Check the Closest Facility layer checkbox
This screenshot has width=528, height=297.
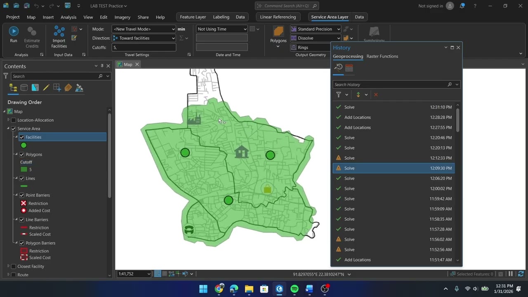[14, 266]
